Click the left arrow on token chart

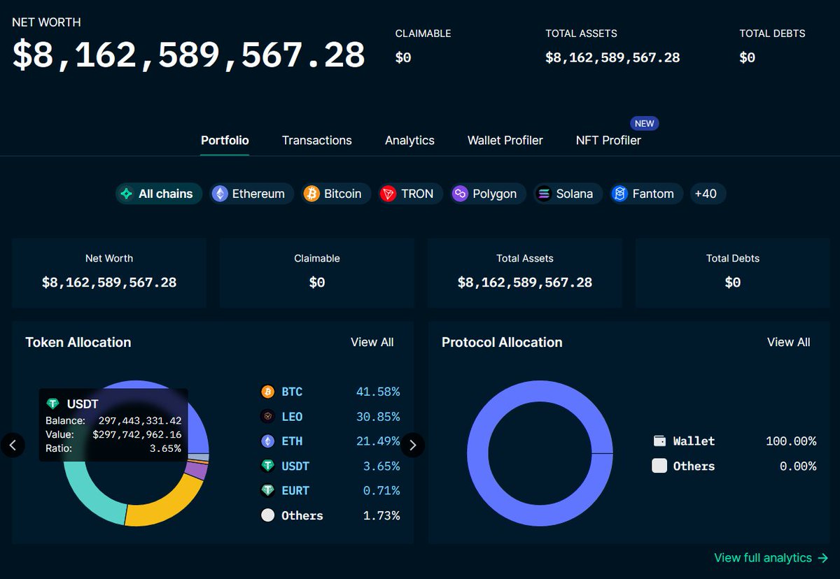click(13, 444)
